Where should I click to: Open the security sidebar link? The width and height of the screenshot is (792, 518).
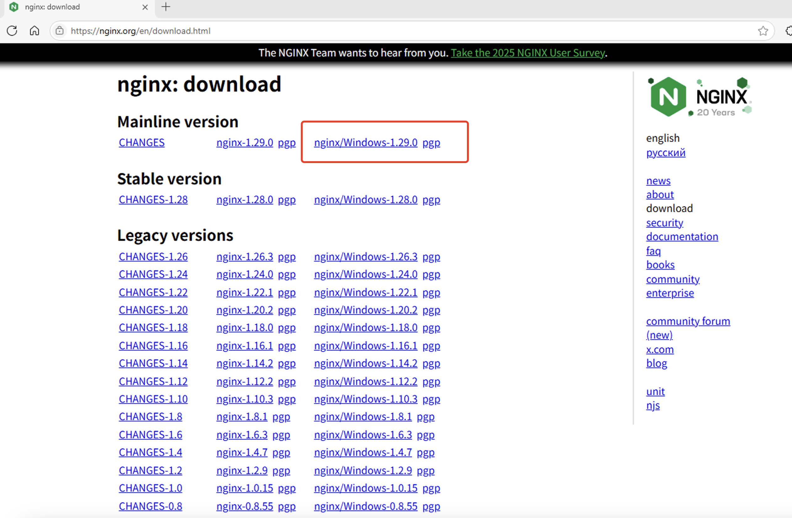[x=664, y=223]
